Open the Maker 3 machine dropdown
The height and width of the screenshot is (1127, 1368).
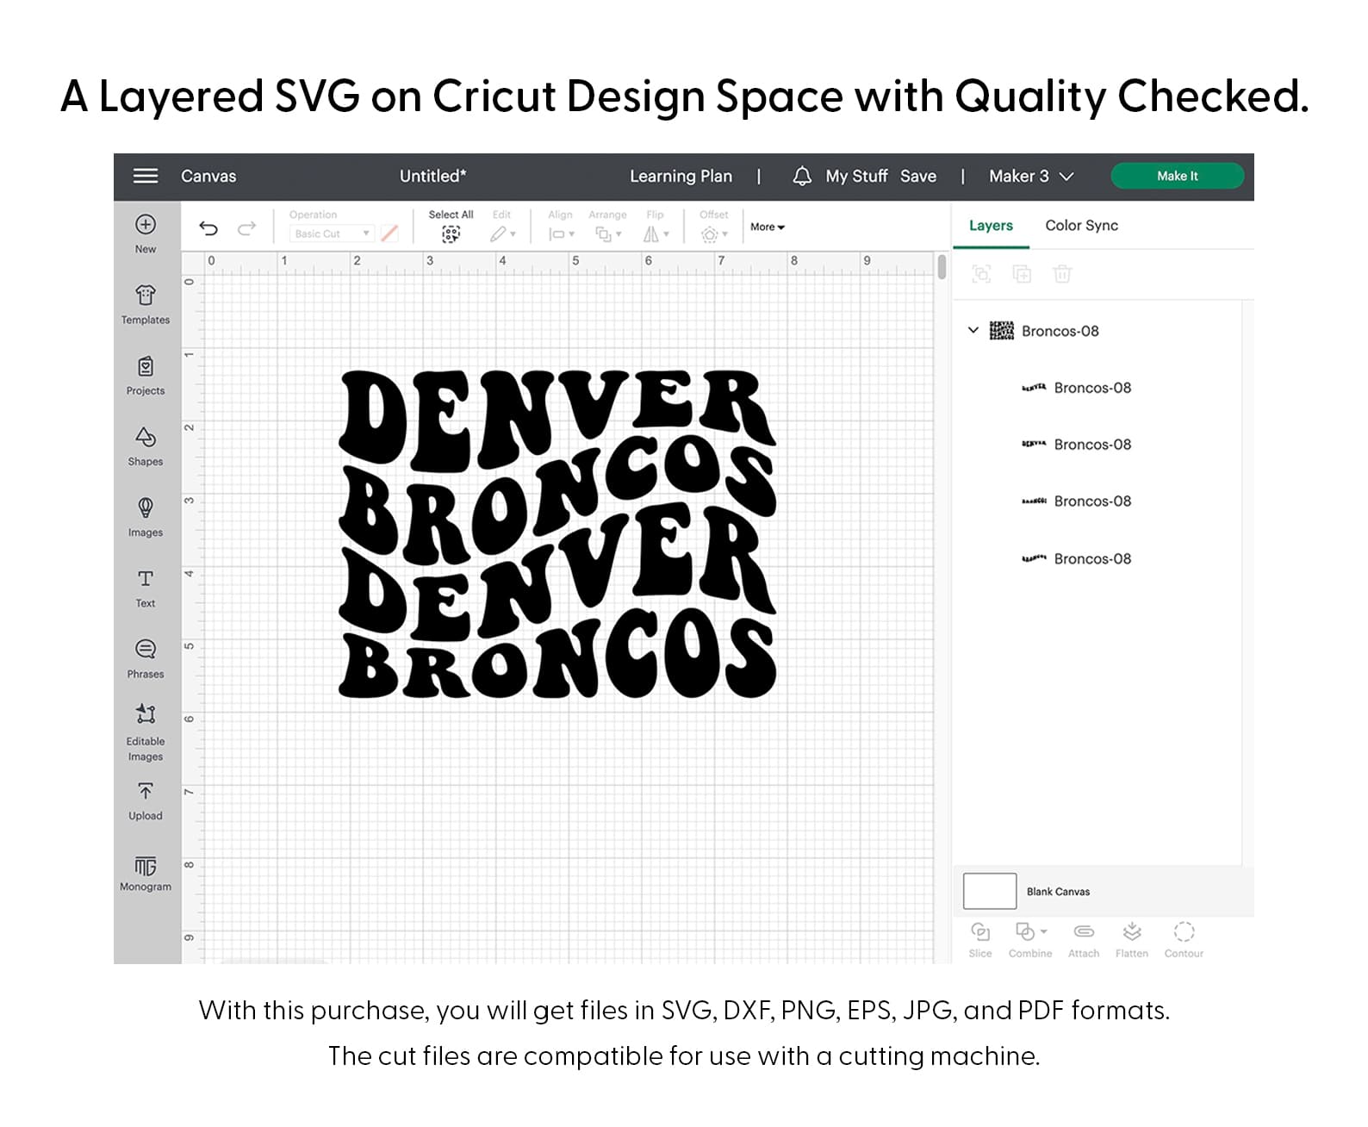point(1030,177)
